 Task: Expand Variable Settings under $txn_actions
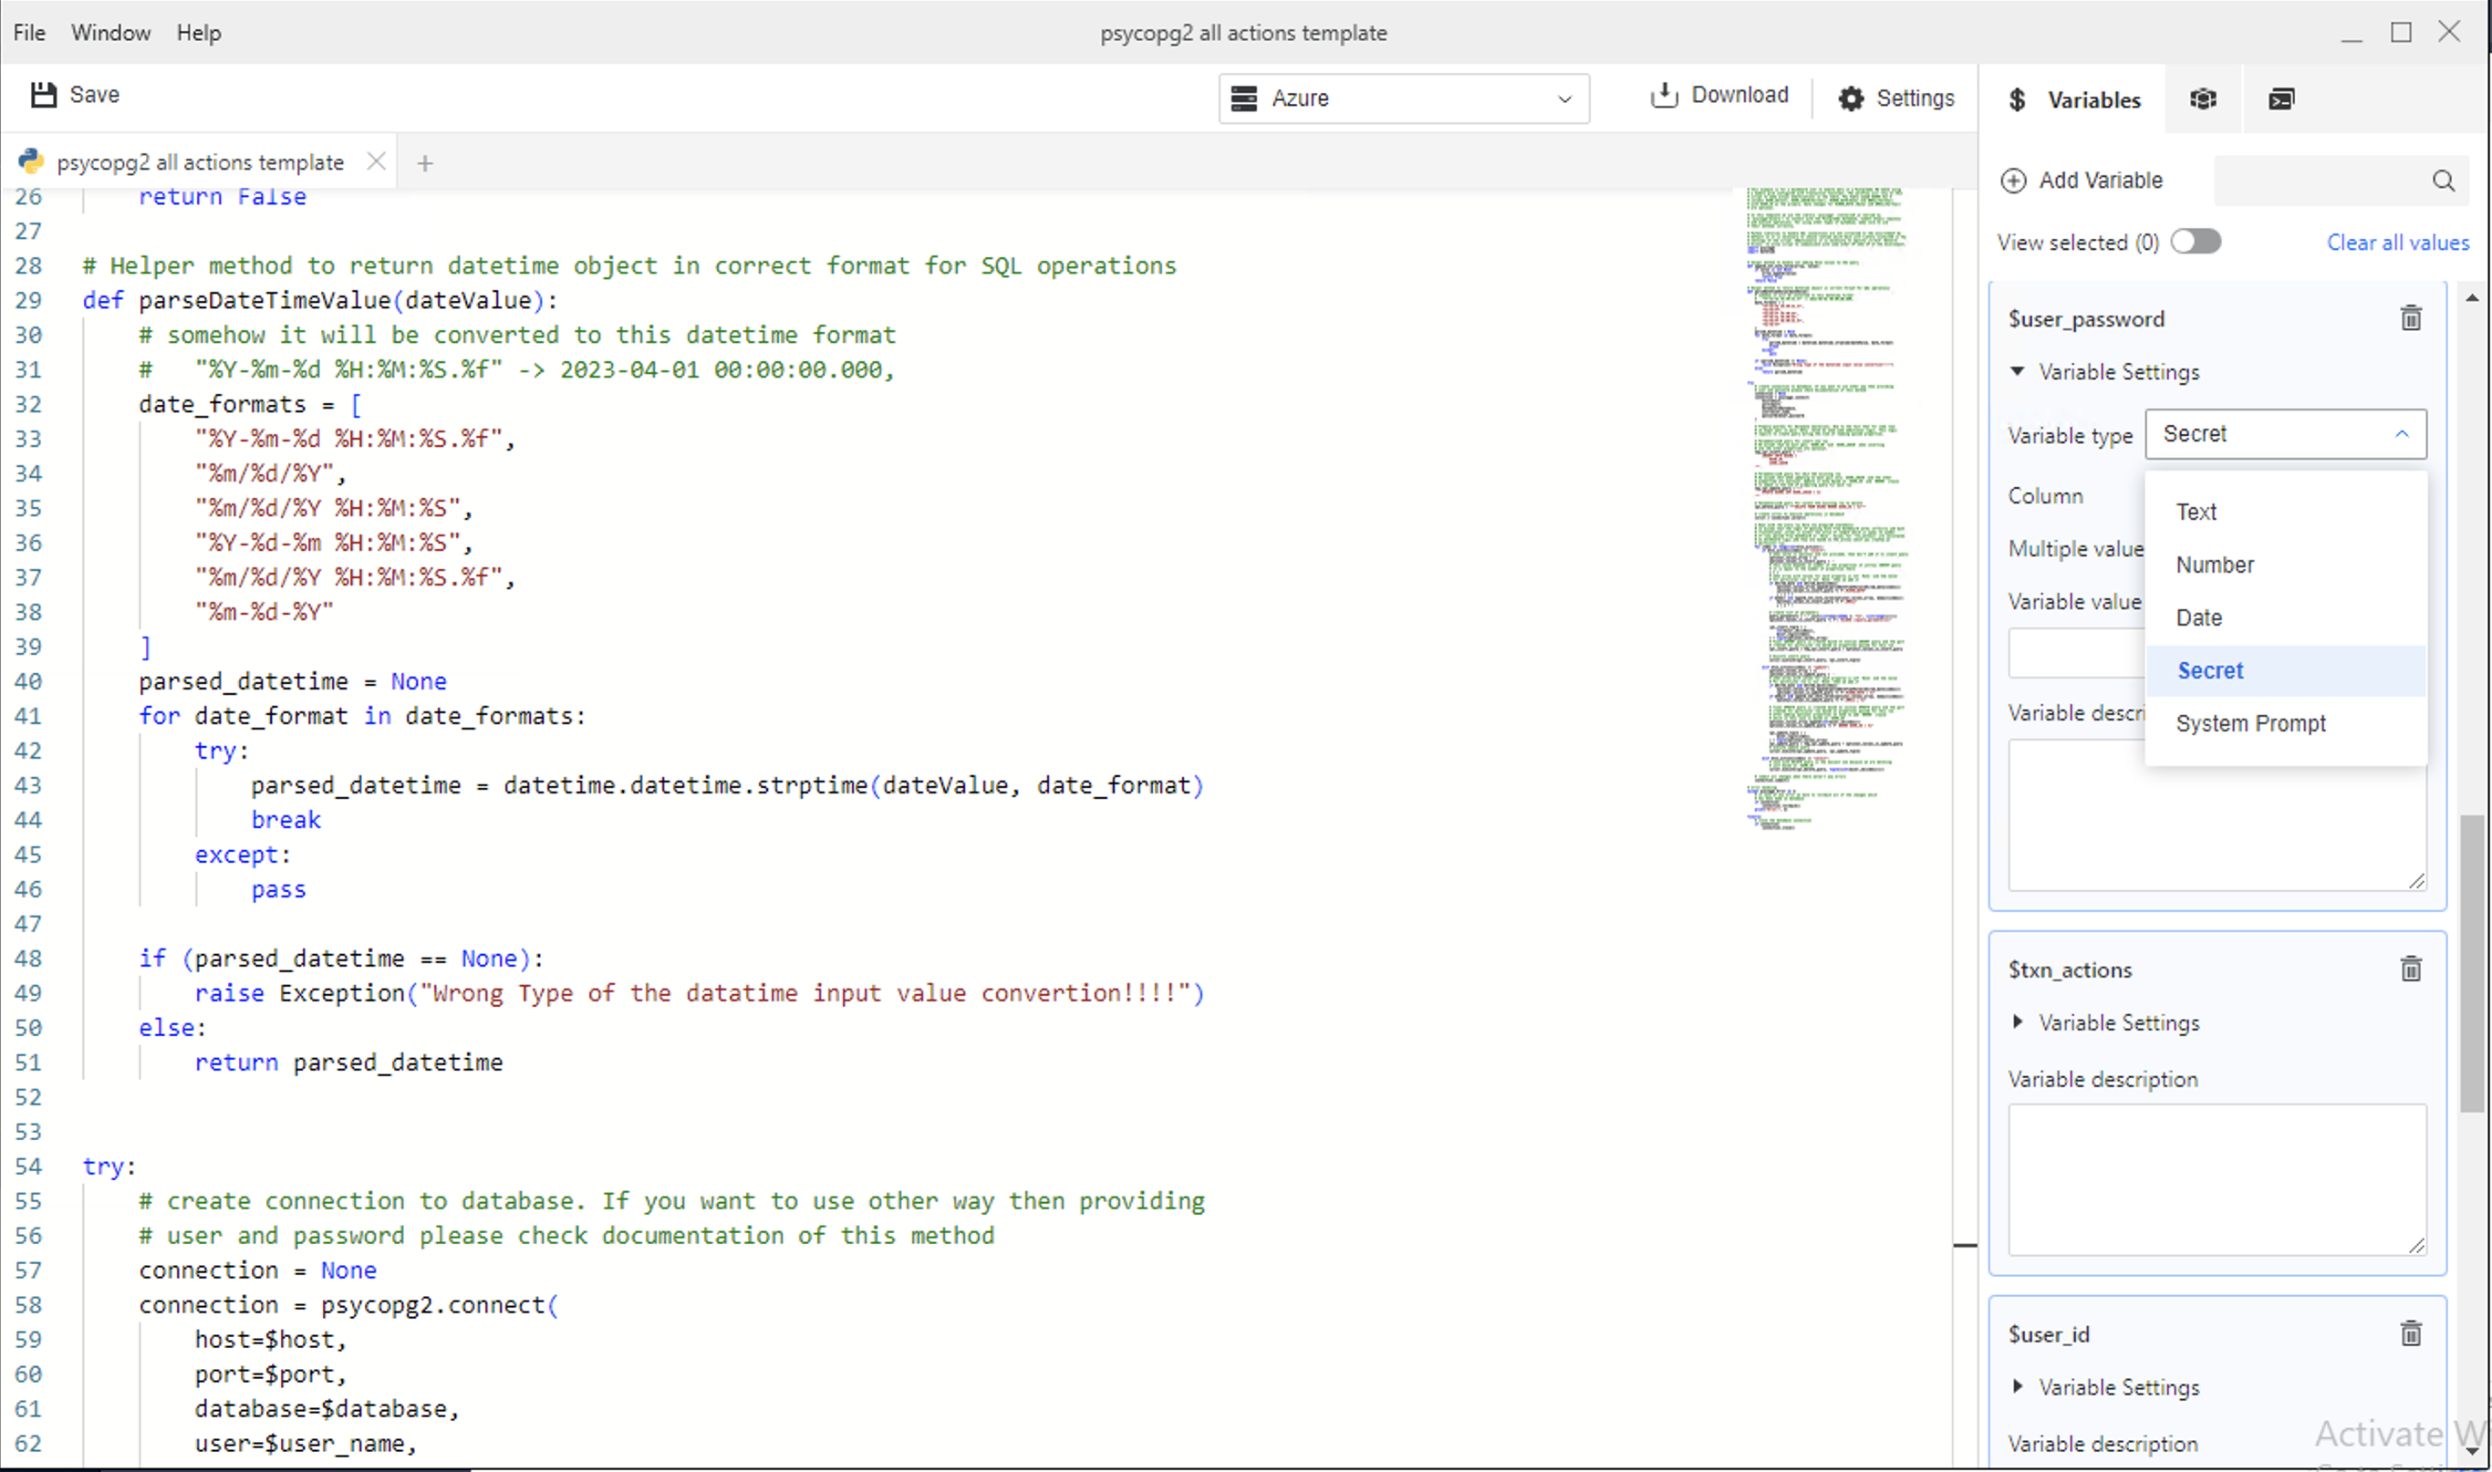pyautogui.click(x=2017, y=1021)
